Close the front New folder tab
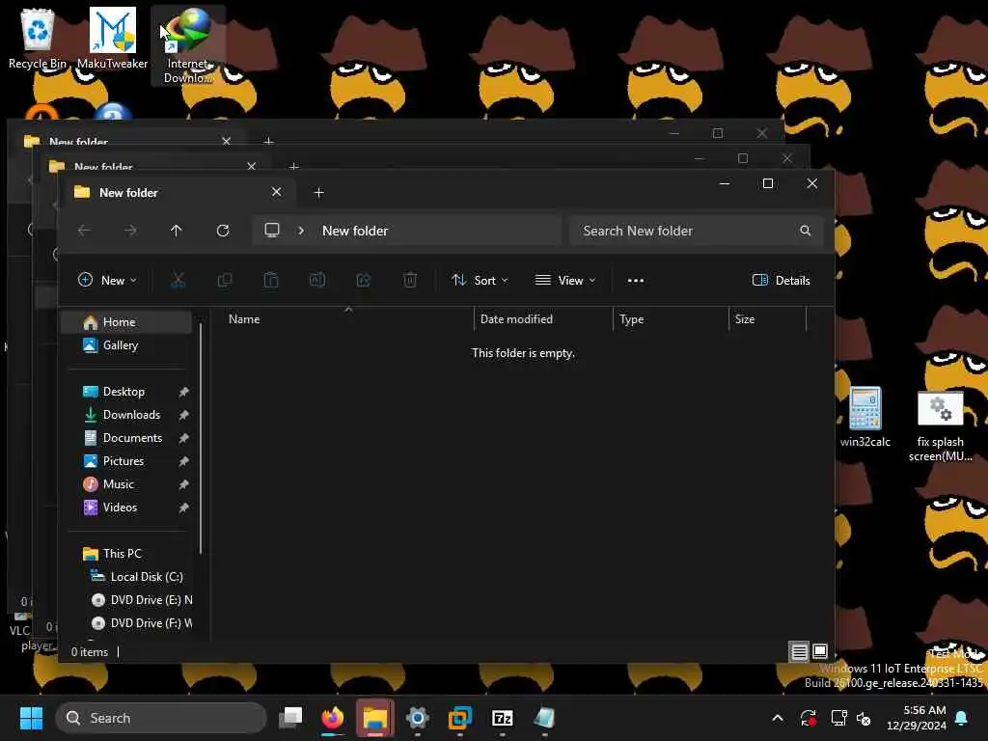The height and width of the screenshot is (741, 988). pos(276,192)
